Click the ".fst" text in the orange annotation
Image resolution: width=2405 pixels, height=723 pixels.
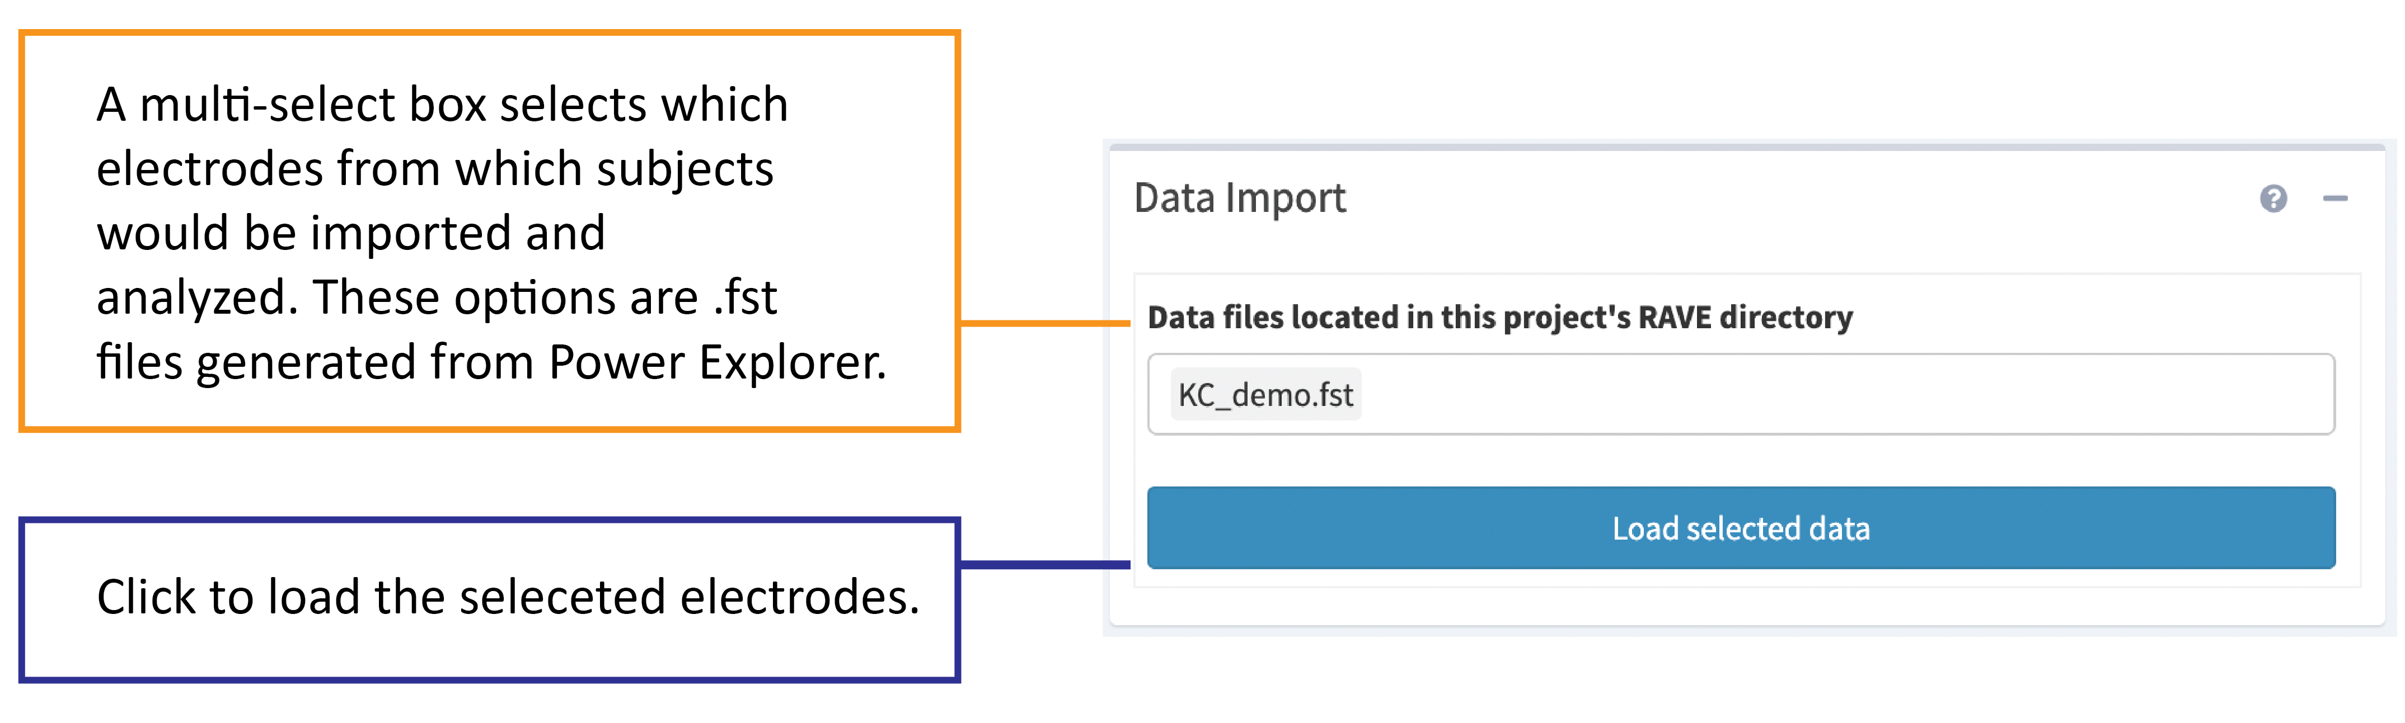pos(745,299)
